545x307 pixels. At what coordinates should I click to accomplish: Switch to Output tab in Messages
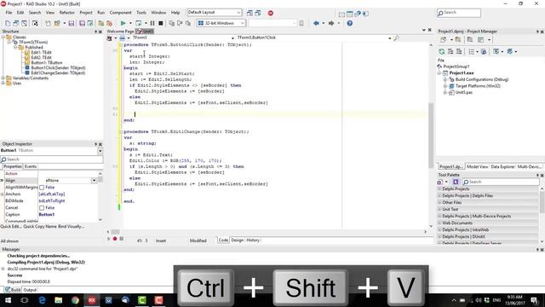pyautogui.click(x=30, y=290)
